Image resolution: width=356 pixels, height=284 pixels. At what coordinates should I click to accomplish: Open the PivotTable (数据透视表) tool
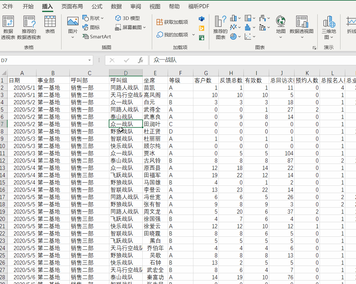[x=8, y=27]
